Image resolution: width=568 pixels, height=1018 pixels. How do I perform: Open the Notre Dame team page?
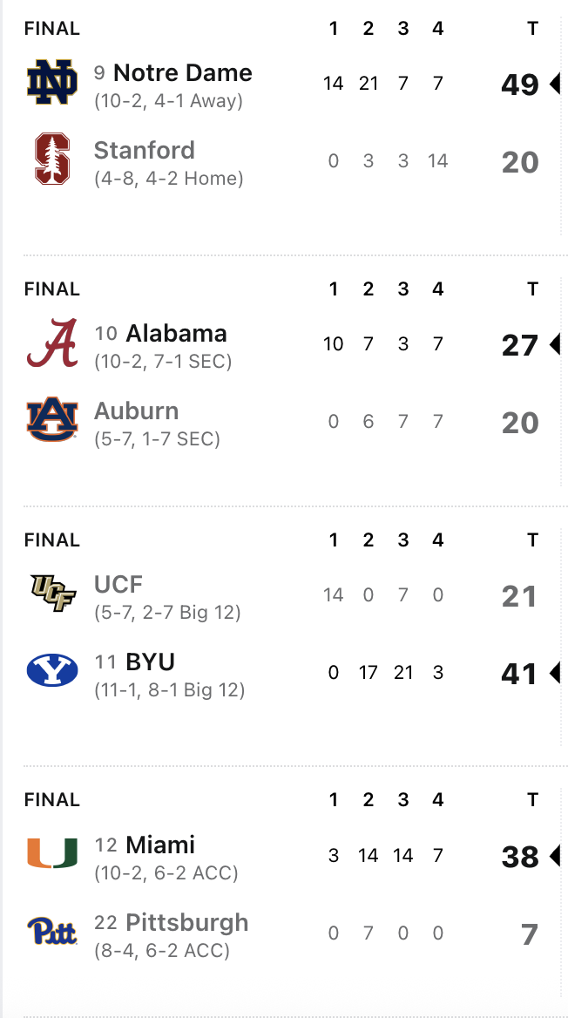coord(182,73)
